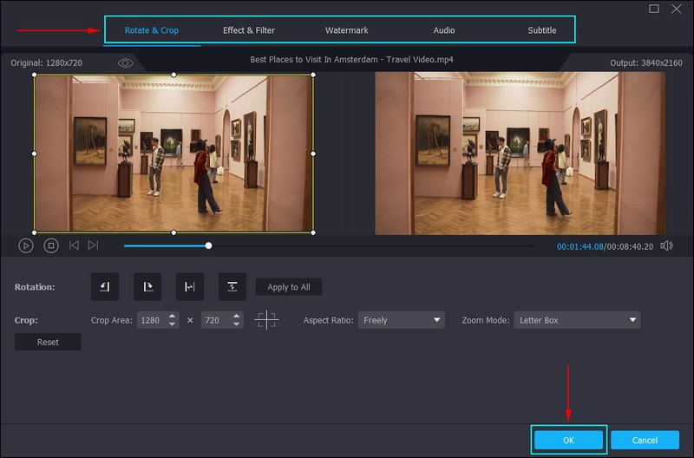The width and height of the screenshot is (694, 458).
Task: Click the Apply to All button
Action: [x=289, y=287]
